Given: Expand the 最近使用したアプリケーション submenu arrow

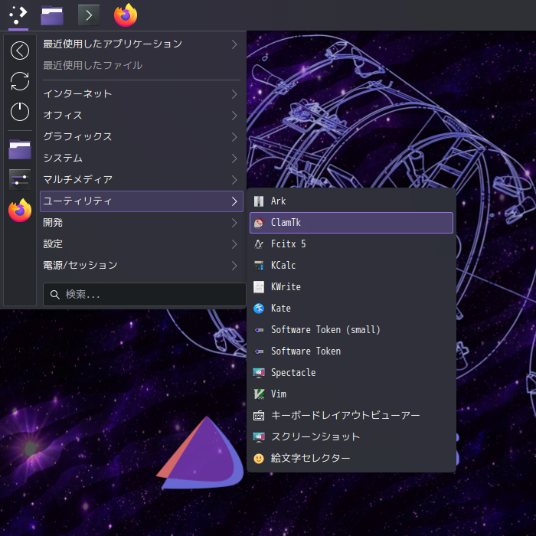Looking at the screenshot, I should coord(234,44).
